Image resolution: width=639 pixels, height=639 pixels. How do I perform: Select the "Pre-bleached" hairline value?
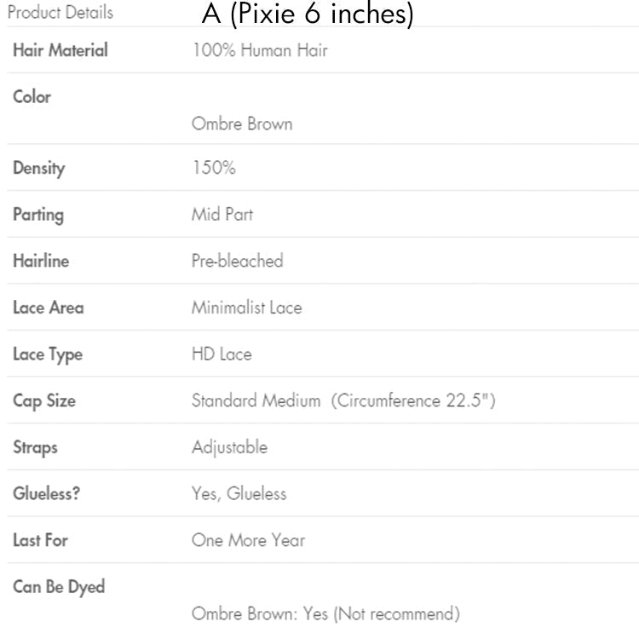[x=237, y=261]
